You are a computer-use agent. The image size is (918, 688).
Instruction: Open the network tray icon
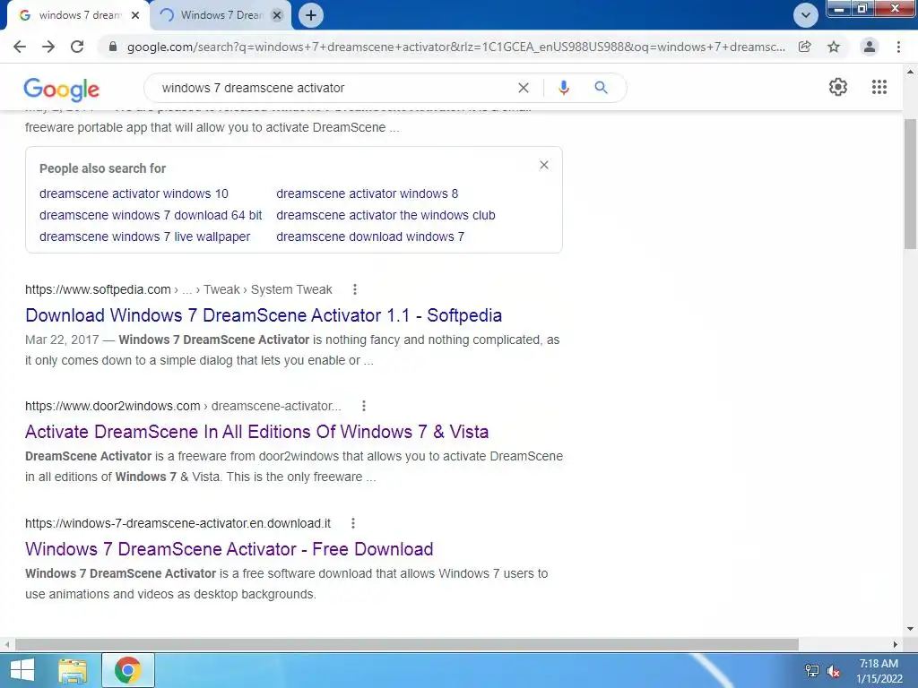(811, 672)
